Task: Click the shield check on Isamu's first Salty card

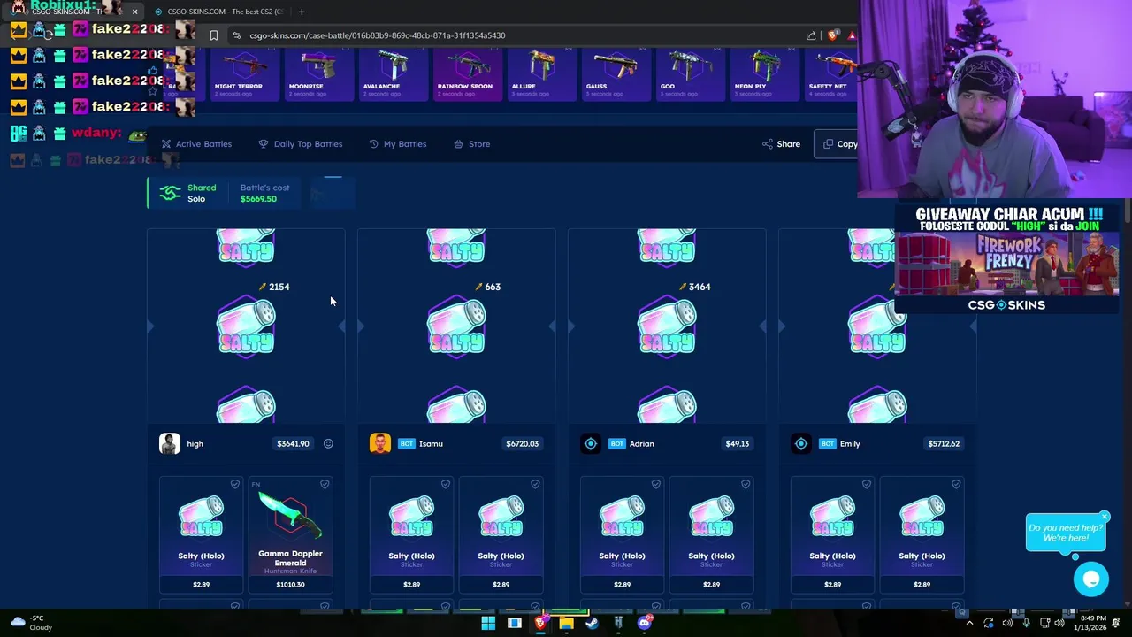Action: point(446,484)
